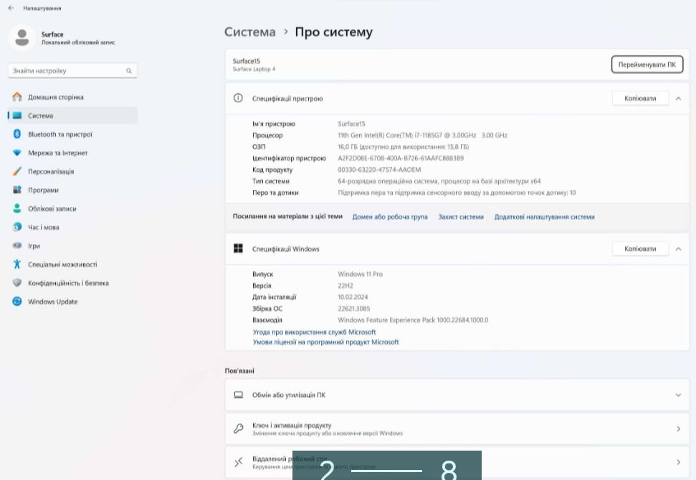Select Програми menu item

click(x=43, y=190)
